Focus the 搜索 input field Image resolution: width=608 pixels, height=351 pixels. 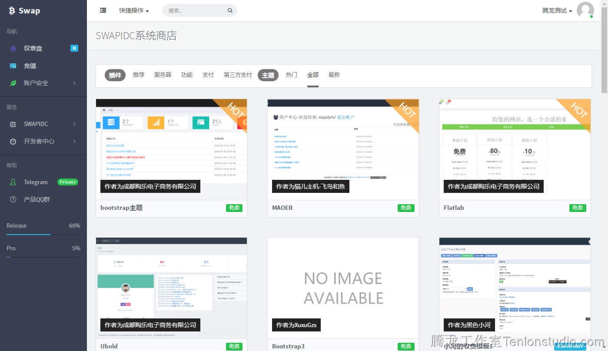click(199, 10)
